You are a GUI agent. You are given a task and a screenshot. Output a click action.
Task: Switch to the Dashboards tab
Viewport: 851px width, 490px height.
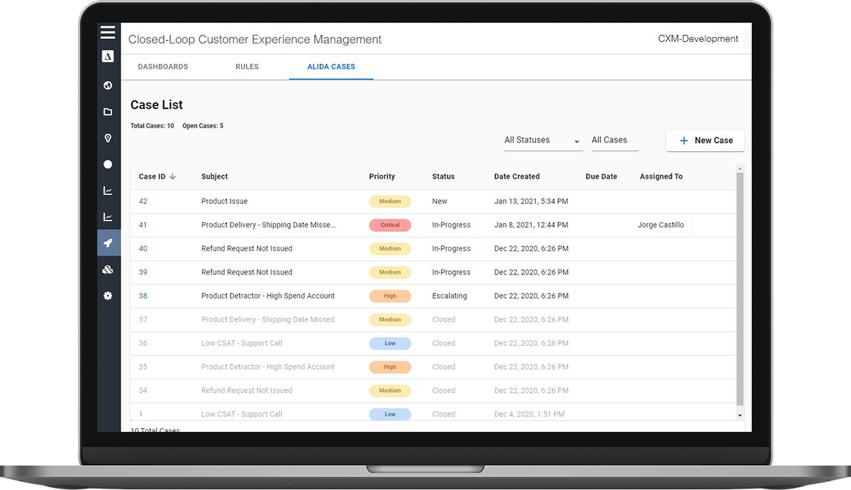click(x=163, y=67)
